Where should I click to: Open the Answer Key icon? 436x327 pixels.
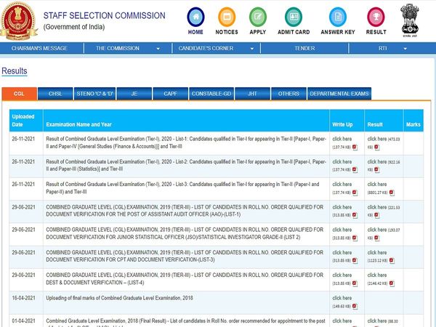[338, 17]
